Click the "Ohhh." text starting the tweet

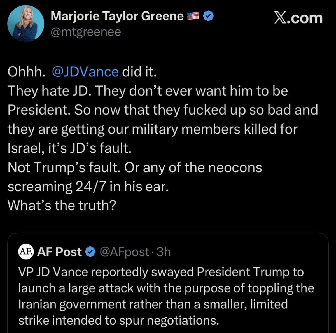tap(26, 72)
